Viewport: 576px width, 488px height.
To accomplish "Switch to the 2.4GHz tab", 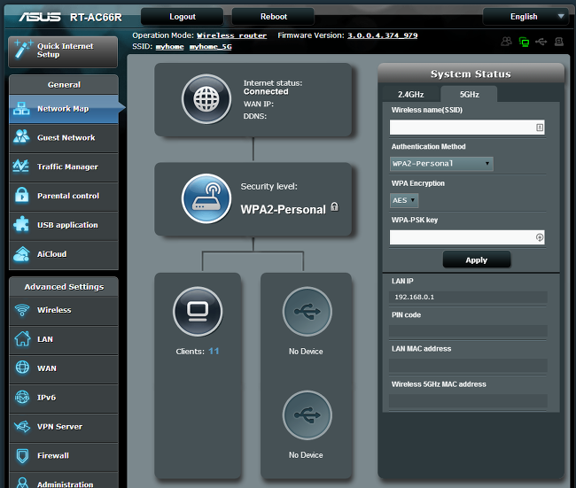I will coord(410,95).
